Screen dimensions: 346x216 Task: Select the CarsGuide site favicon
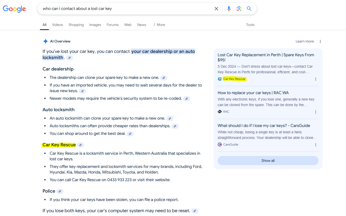coord(220,145)
